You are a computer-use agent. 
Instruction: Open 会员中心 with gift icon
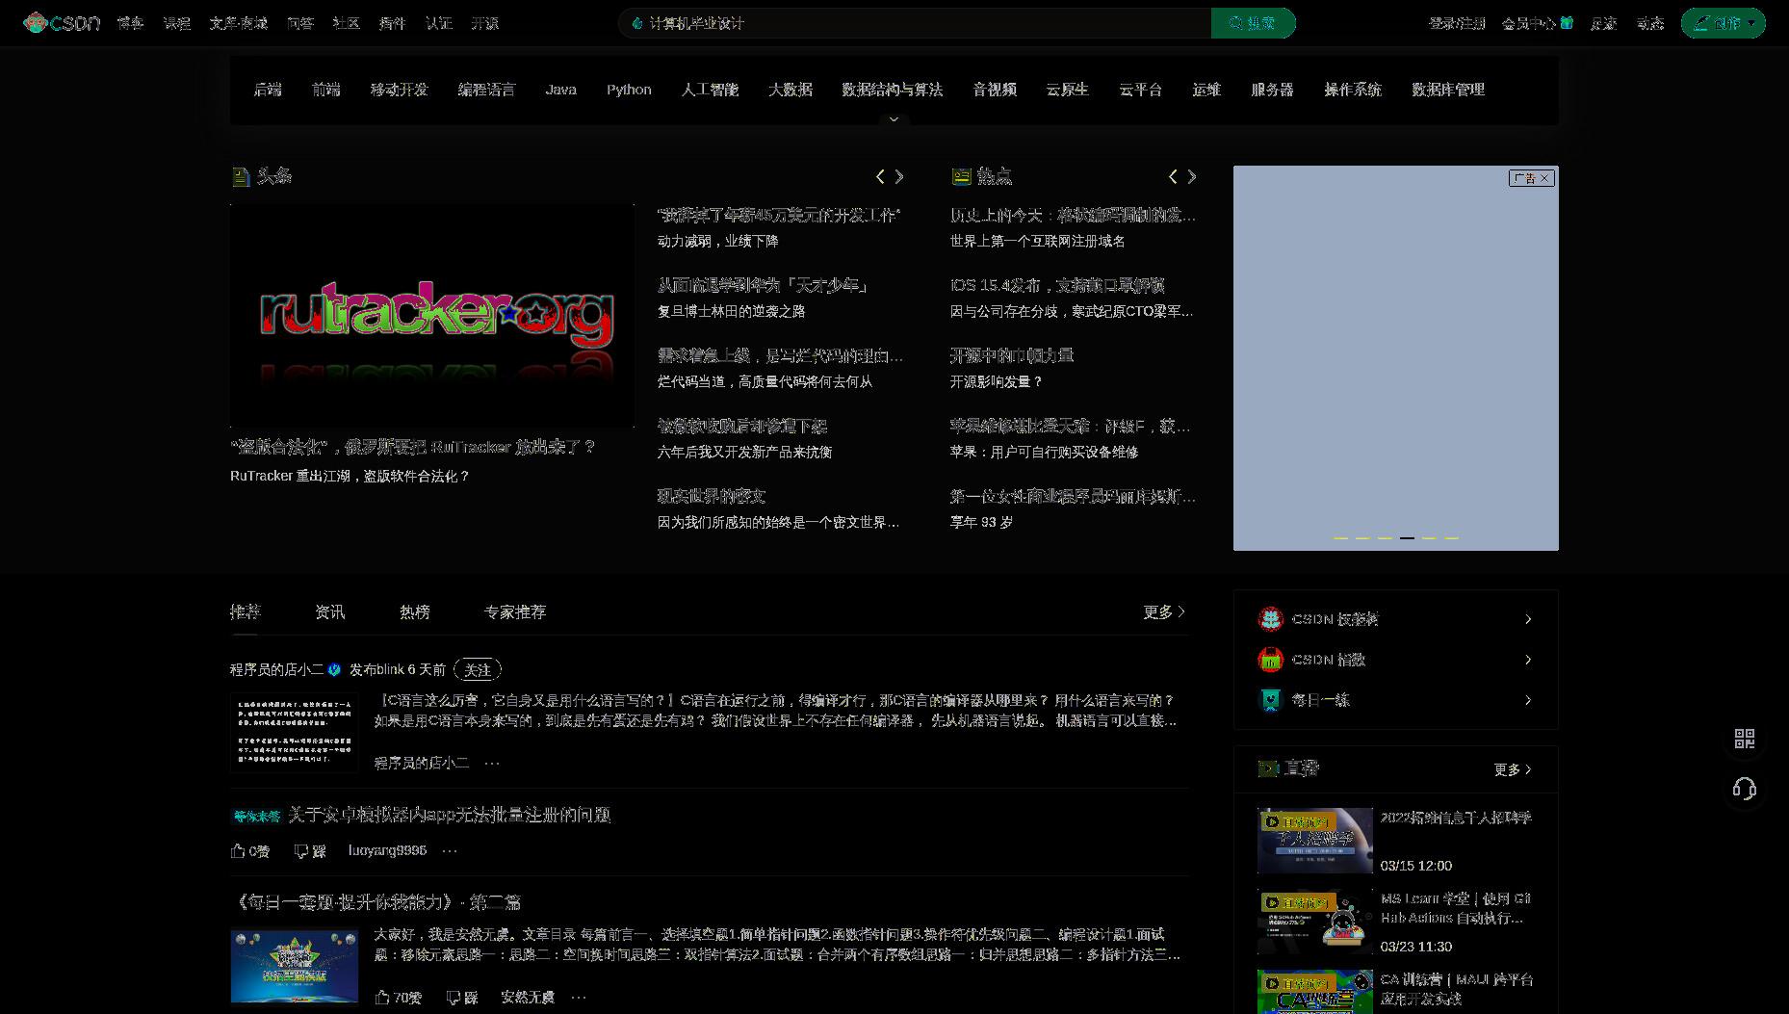(x=1538, y=23)
